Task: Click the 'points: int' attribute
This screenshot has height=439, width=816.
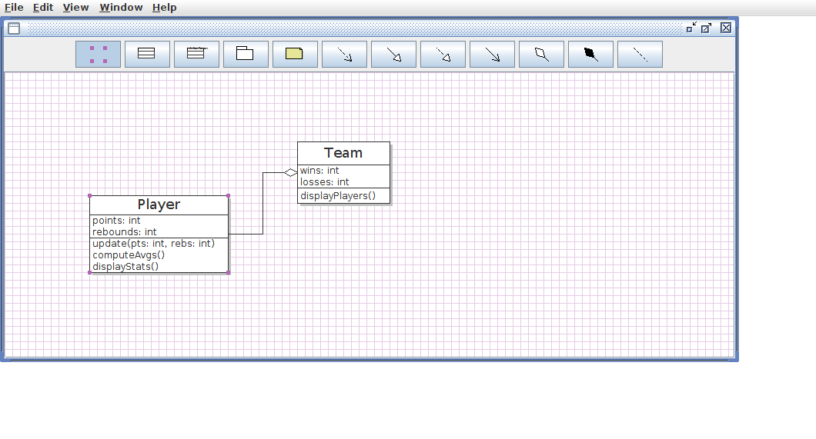Action: click(x=116, y=221)
